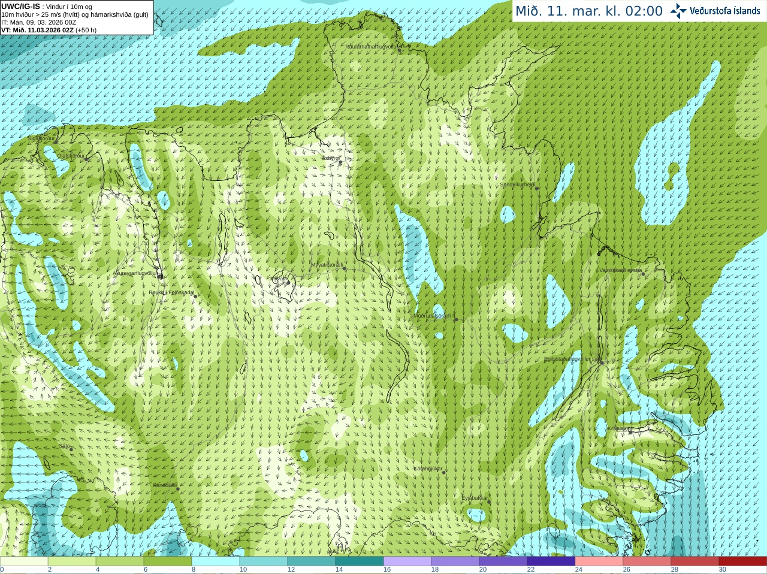767x574 pixels.
Task: Click the 18–20 m/s purple swatch
Action: point(455,561)
